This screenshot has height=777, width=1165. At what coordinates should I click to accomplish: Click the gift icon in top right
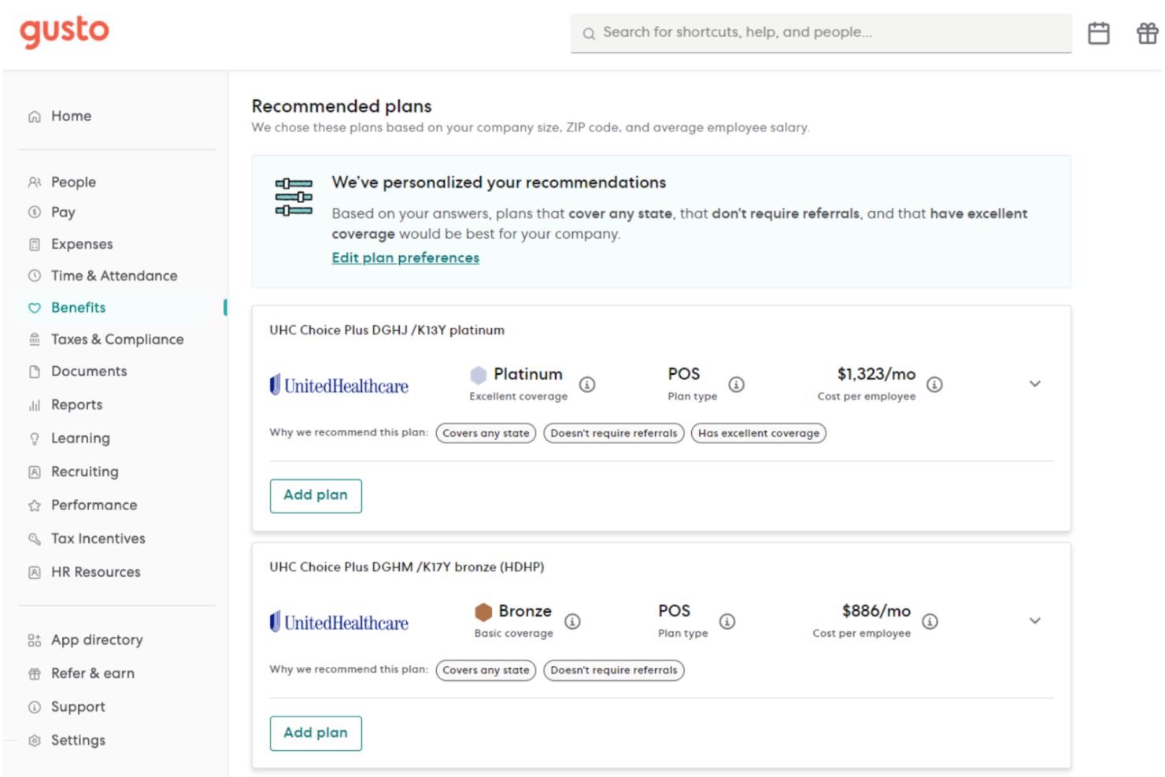pyautogui.click(x=1146, y=33)
